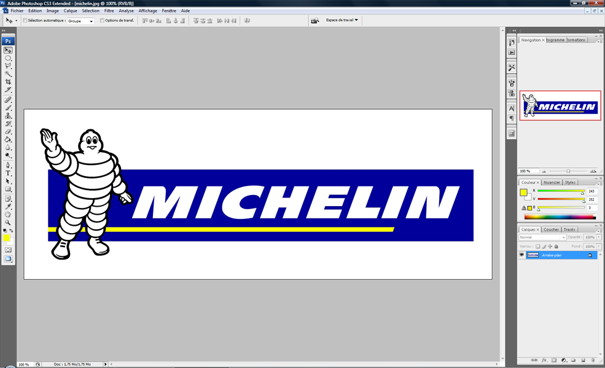Select the Move tool in toolbox
Viewport: 605px width, 368px height.
[x=8, y=50]
